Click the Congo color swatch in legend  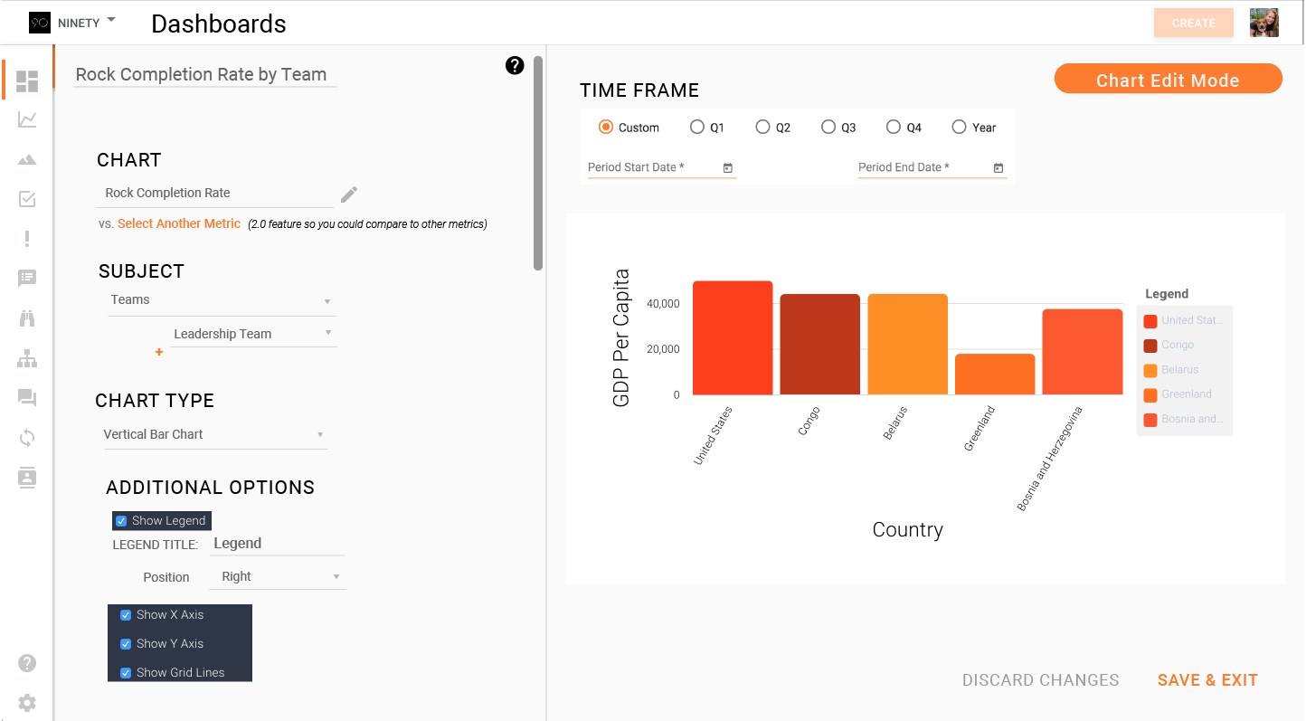click(1150, 346)
